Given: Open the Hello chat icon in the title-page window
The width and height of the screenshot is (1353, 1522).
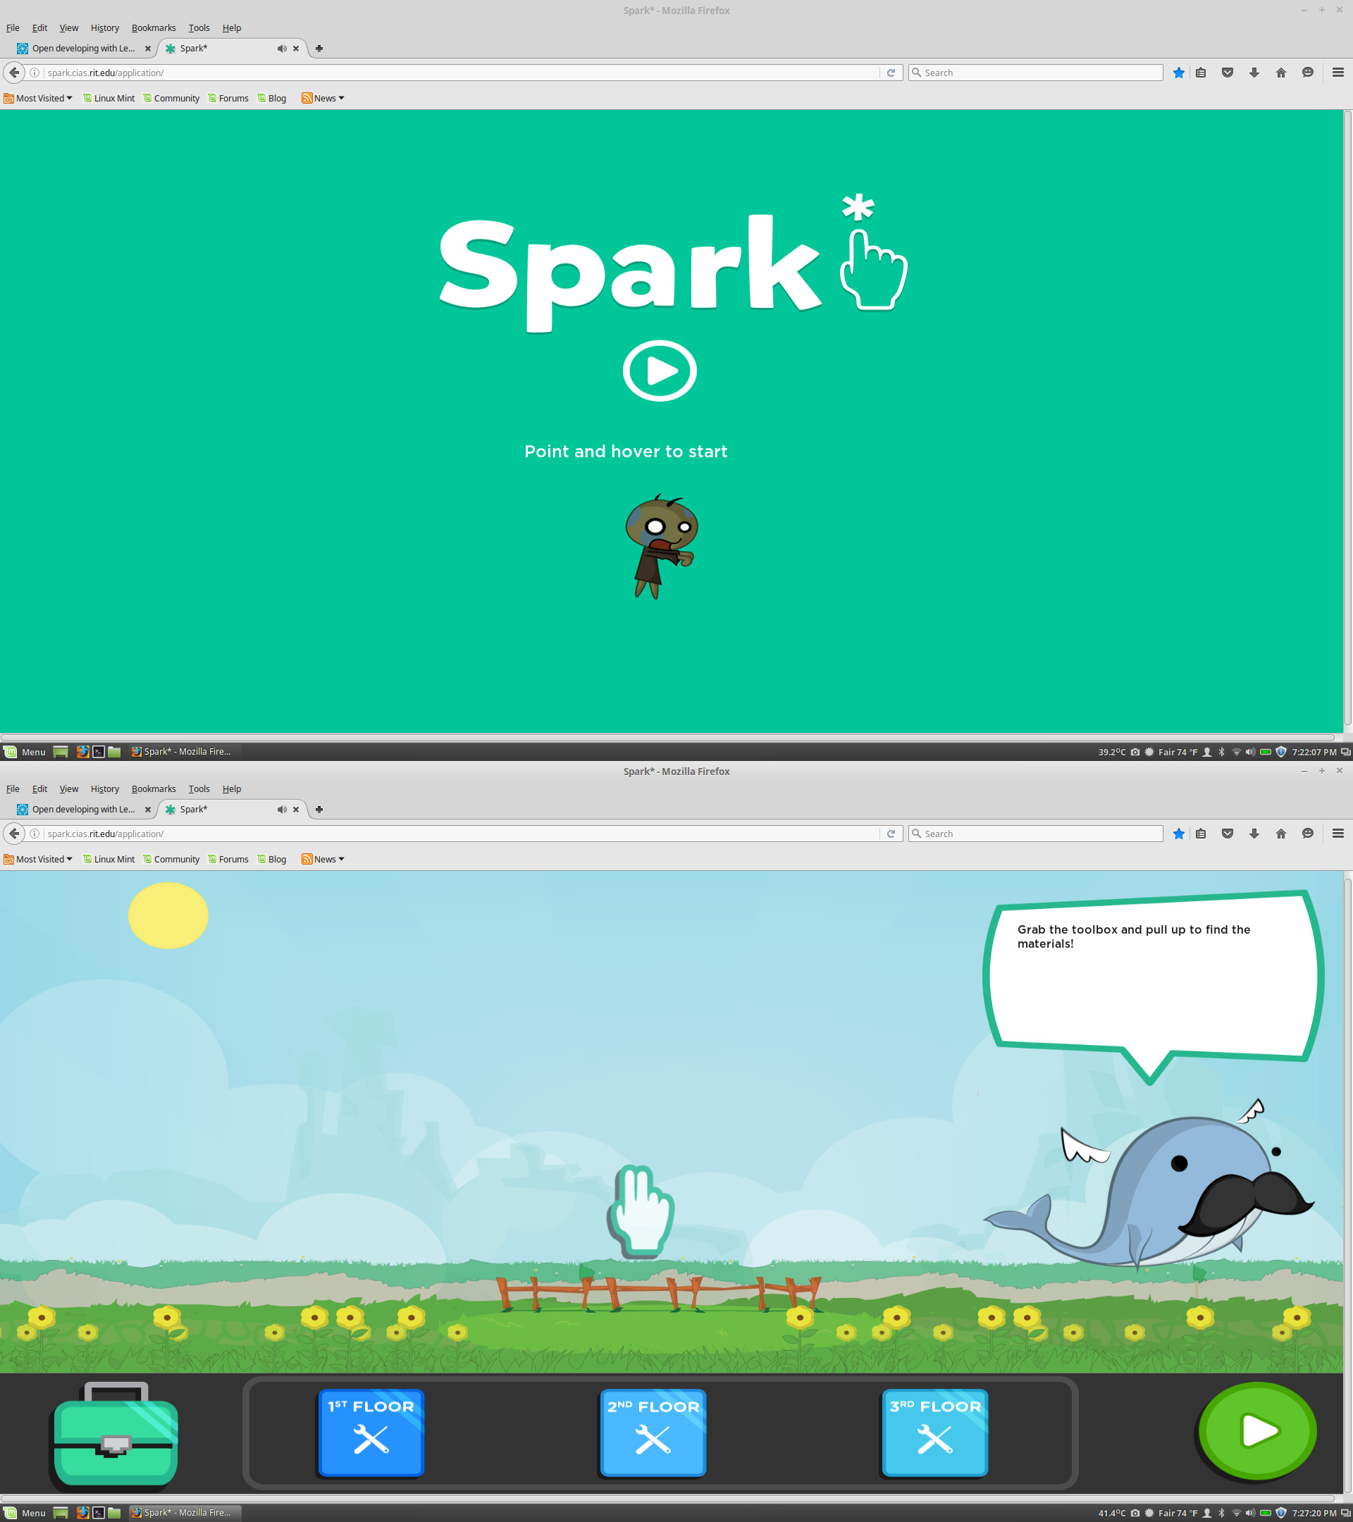Looking at the screenshot, I should coord(1308,73).
